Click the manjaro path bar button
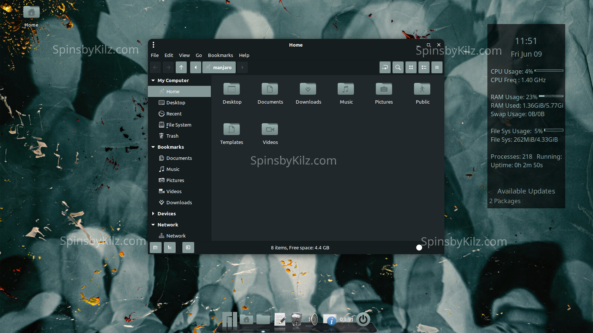 [219, 67]
